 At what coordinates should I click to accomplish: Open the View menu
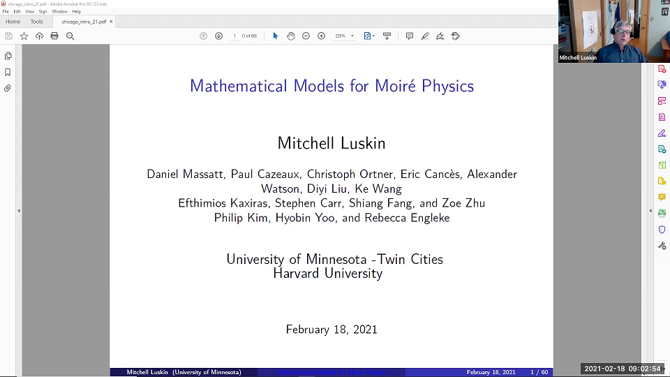pos(29,12)
